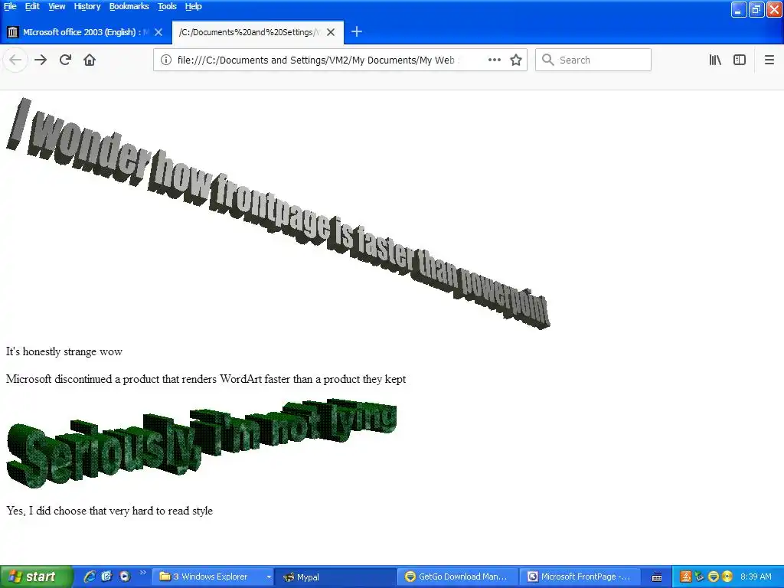The image size is (784, 588).
Task: Open the Bookmarks menu
Action: (x=129, y=6)
